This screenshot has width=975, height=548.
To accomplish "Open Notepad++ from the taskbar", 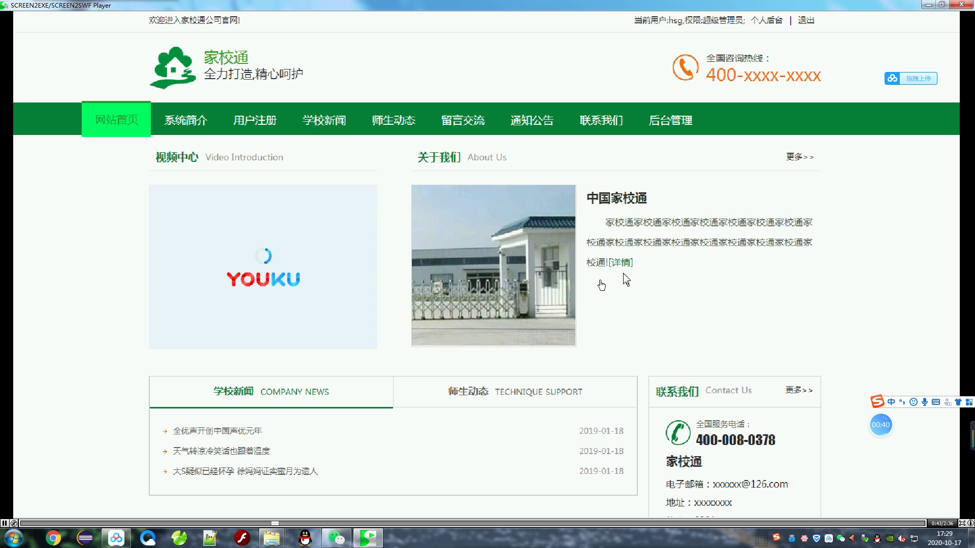I will pyautogui.click(x=210, y=538).
